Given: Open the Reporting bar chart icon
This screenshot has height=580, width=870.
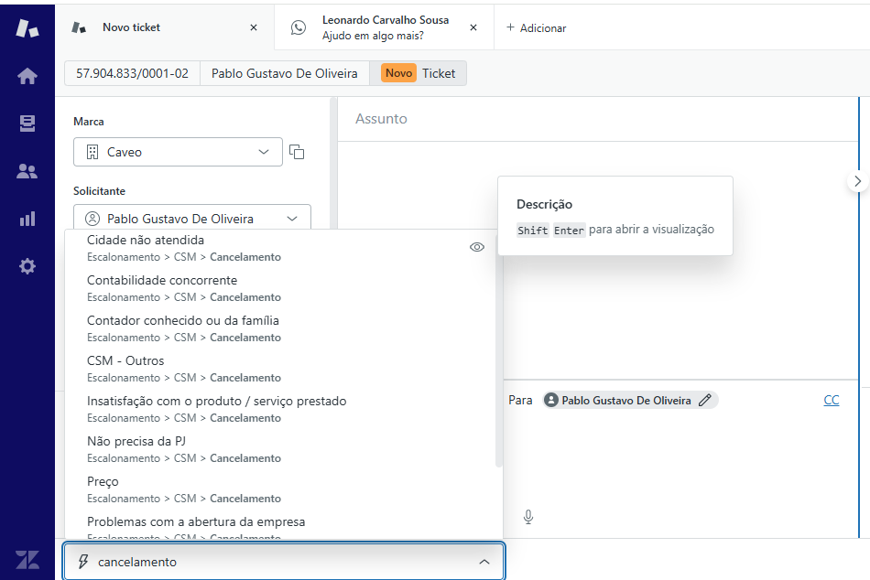Looking at the screenshot, I should tap(27, 219).
